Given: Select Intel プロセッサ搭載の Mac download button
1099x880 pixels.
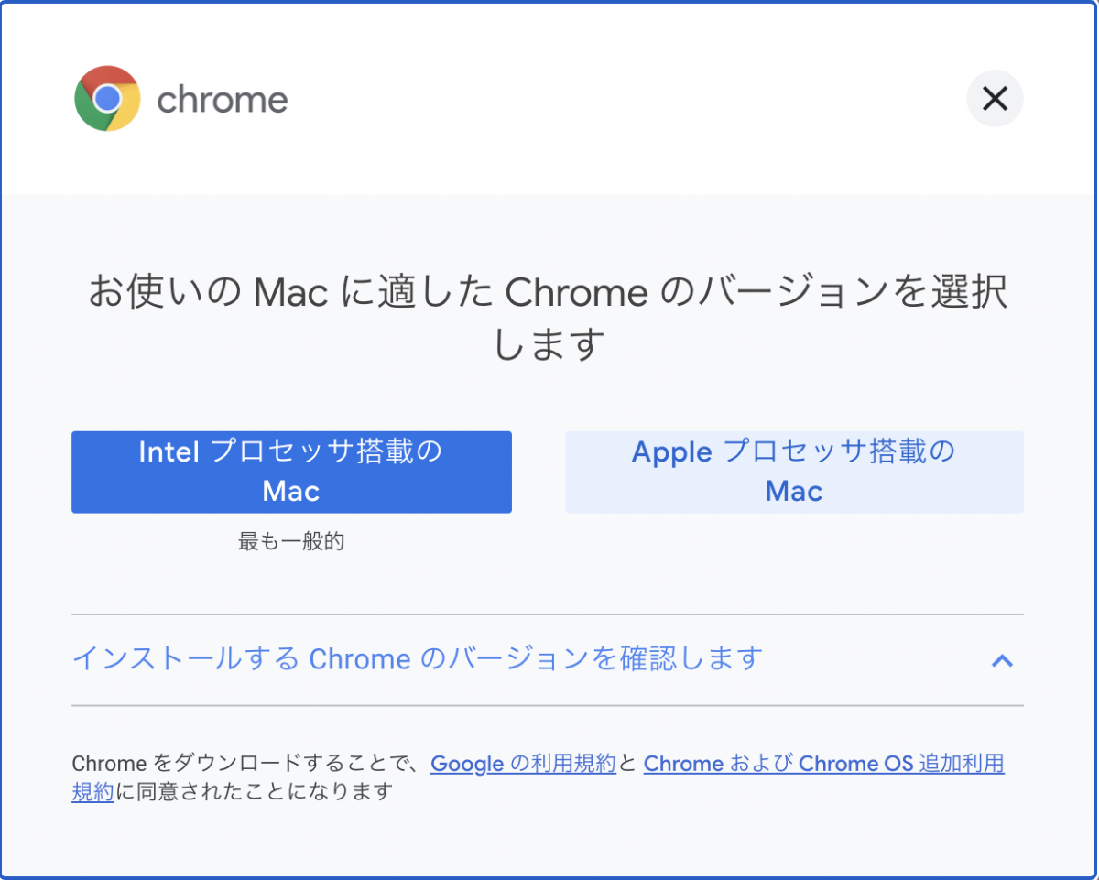Looking at the screenshot, I should click(x=291, y=472).
